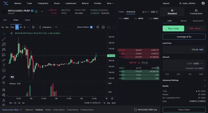This screenshot has width=208, height=113.
Task: Open Leverage at 5x setting
Action: [x=184, y=37]
